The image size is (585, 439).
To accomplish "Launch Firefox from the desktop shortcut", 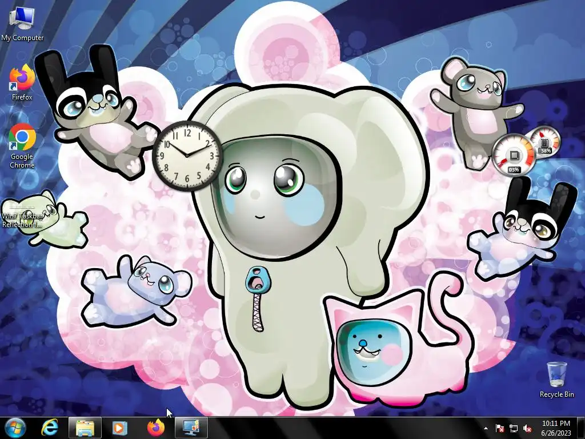I will tap(22, 82).
